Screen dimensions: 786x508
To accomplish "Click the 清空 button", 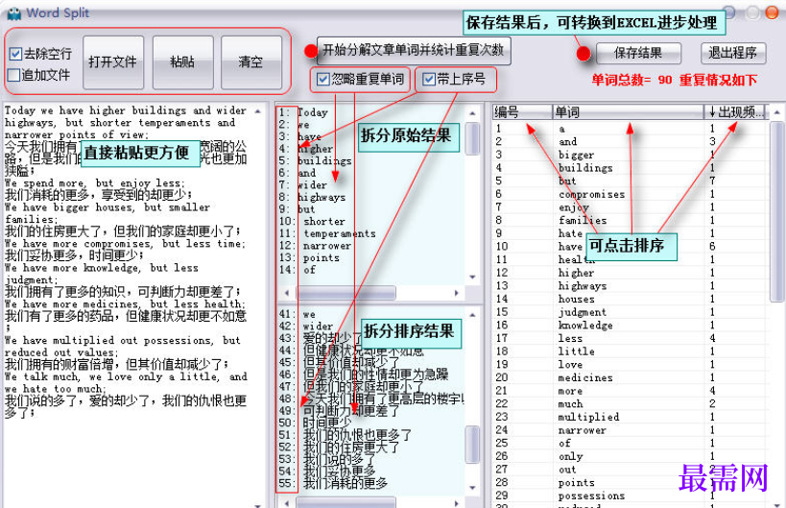I will [250, 62].
